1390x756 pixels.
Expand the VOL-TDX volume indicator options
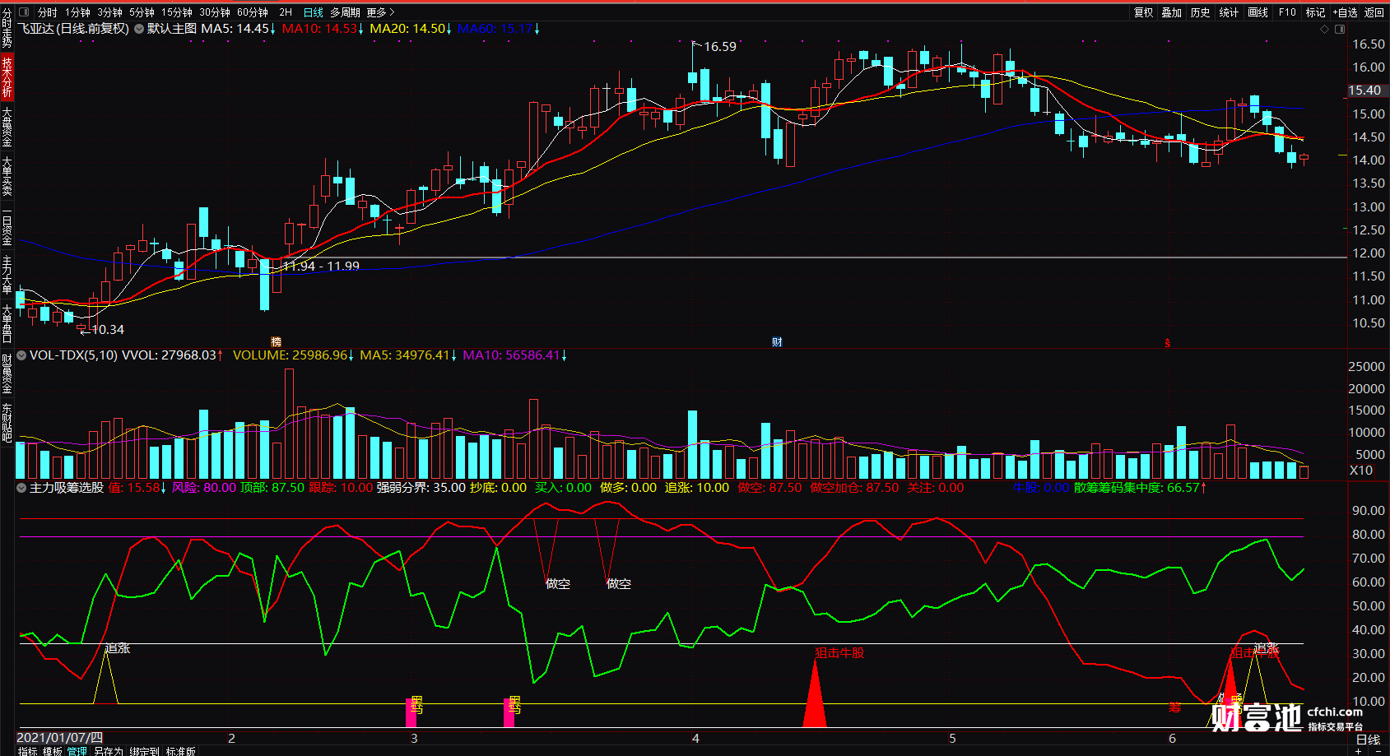coord(22,355)
